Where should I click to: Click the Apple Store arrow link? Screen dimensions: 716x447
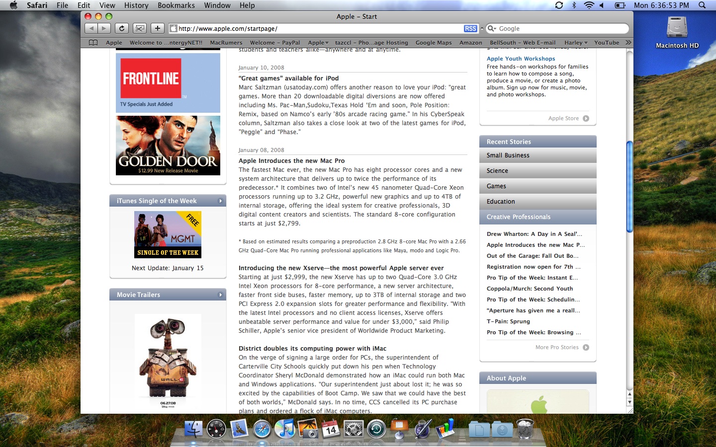(586, 118)
